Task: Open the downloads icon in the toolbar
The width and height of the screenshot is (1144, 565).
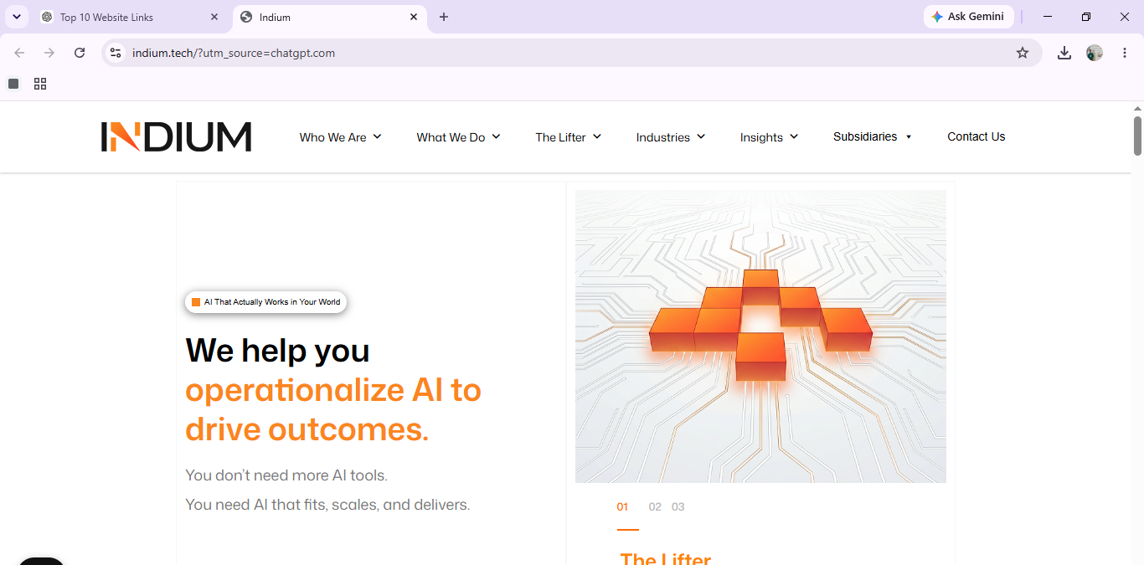Action: [x=1064, y=53]
